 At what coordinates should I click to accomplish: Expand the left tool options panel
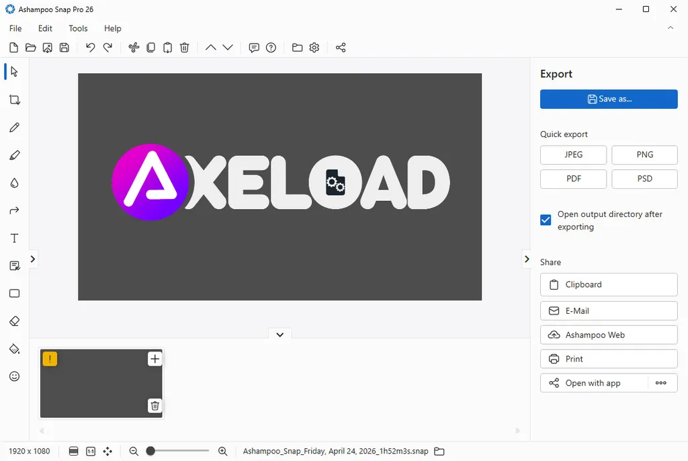tap(32, 259)
